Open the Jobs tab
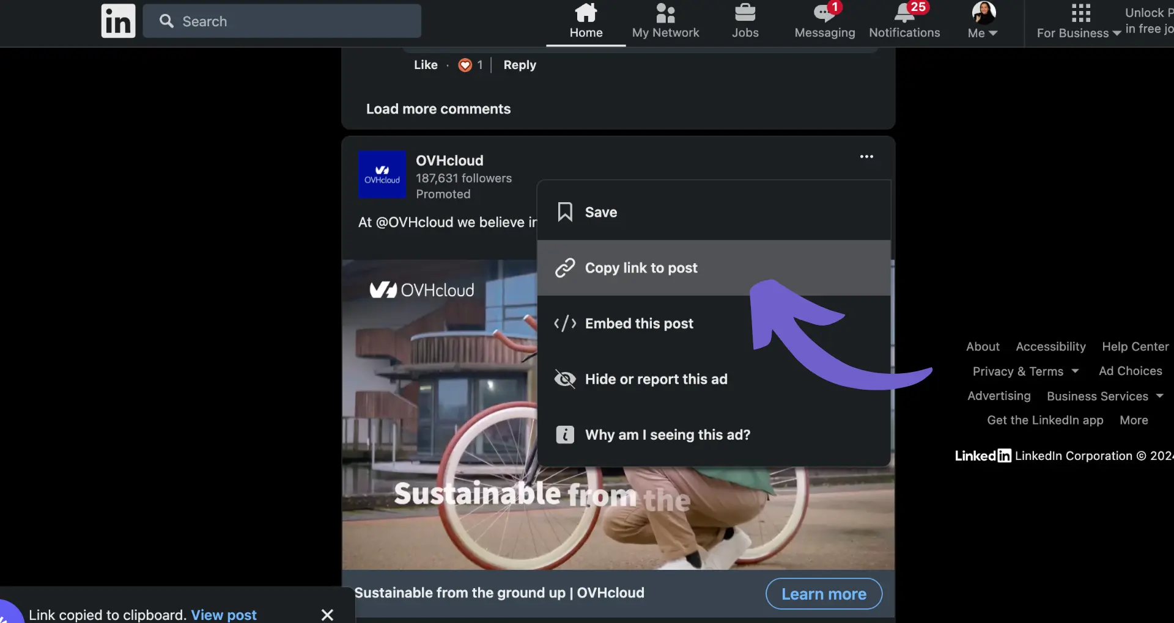The width and height of the screenshot is (1174, 623). pyautogui.click(x=745, y=21)
